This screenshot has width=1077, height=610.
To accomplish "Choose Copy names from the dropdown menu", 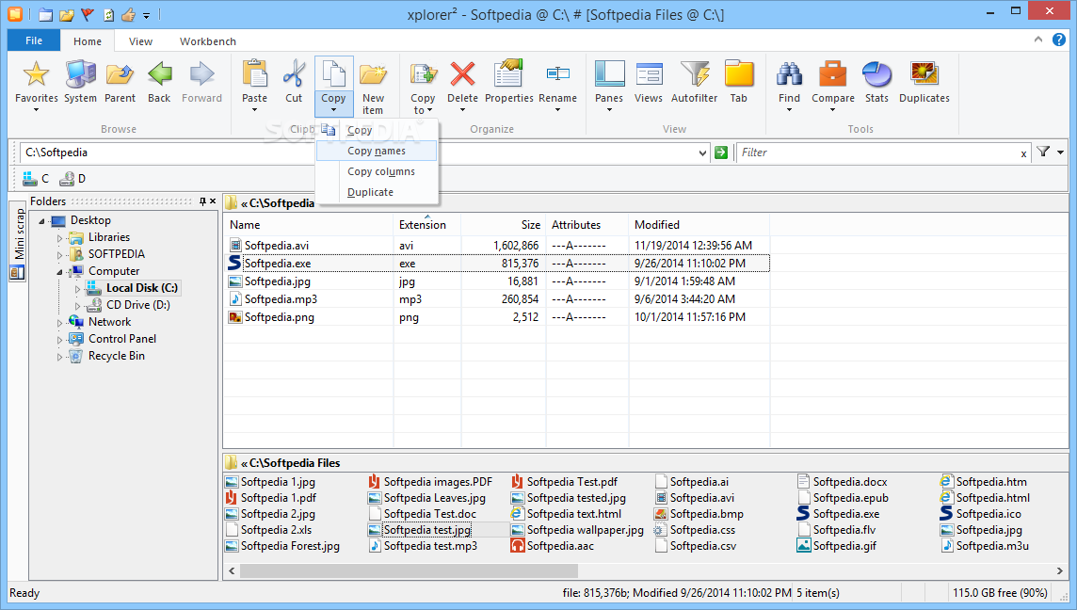I will click(377, 152).
